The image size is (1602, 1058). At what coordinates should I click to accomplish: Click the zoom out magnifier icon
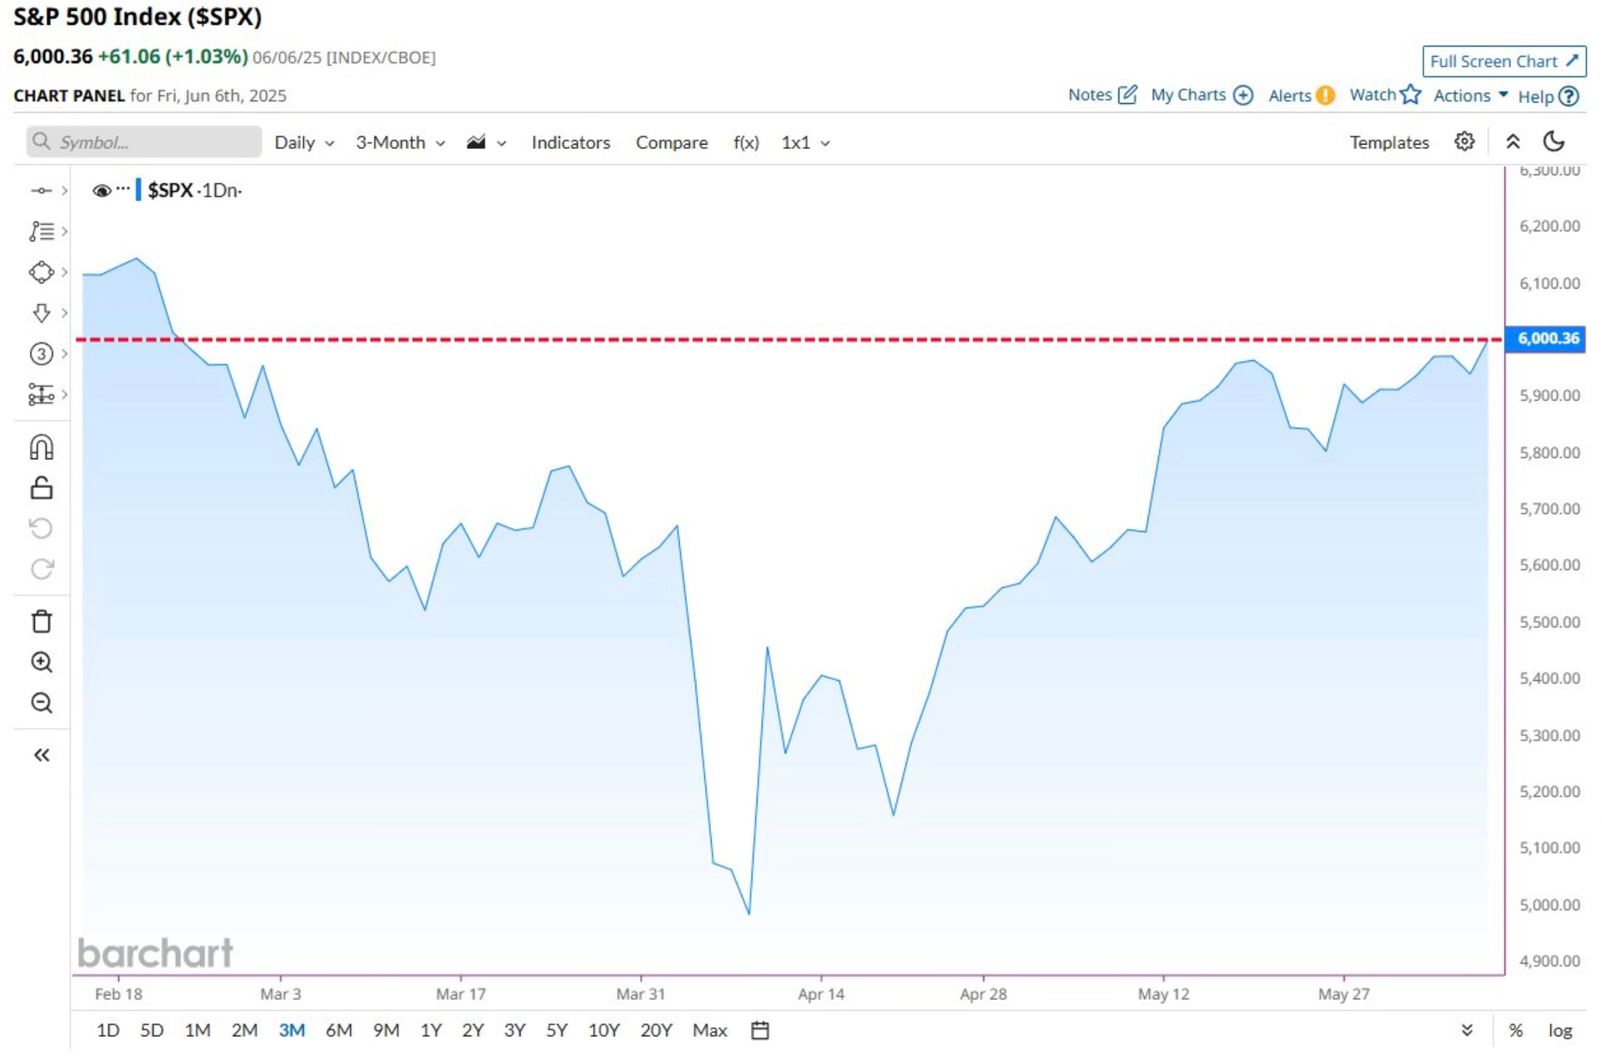[x=41, y=703]
